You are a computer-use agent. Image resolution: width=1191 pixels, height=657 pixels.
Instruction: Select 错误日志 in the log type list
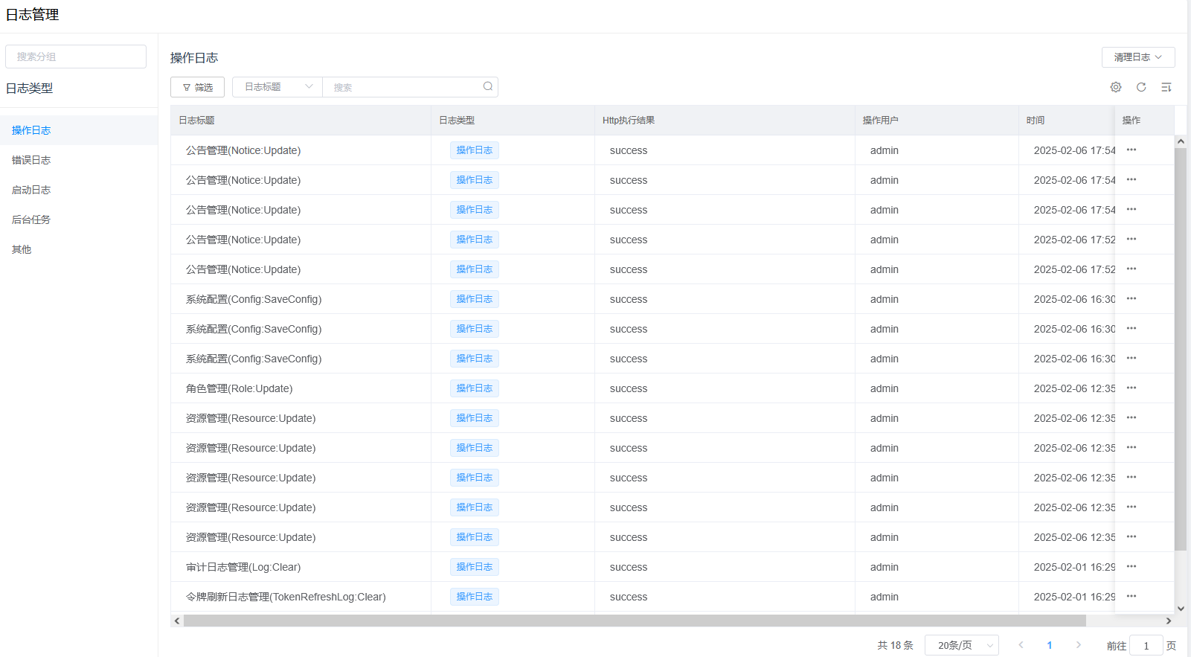(x=31, y=160)
